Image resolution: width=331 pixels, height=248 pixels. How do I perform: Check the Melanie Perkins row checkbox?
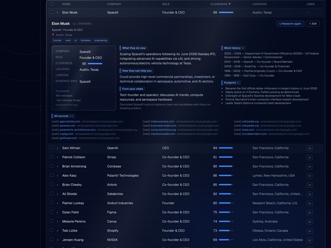52,221
